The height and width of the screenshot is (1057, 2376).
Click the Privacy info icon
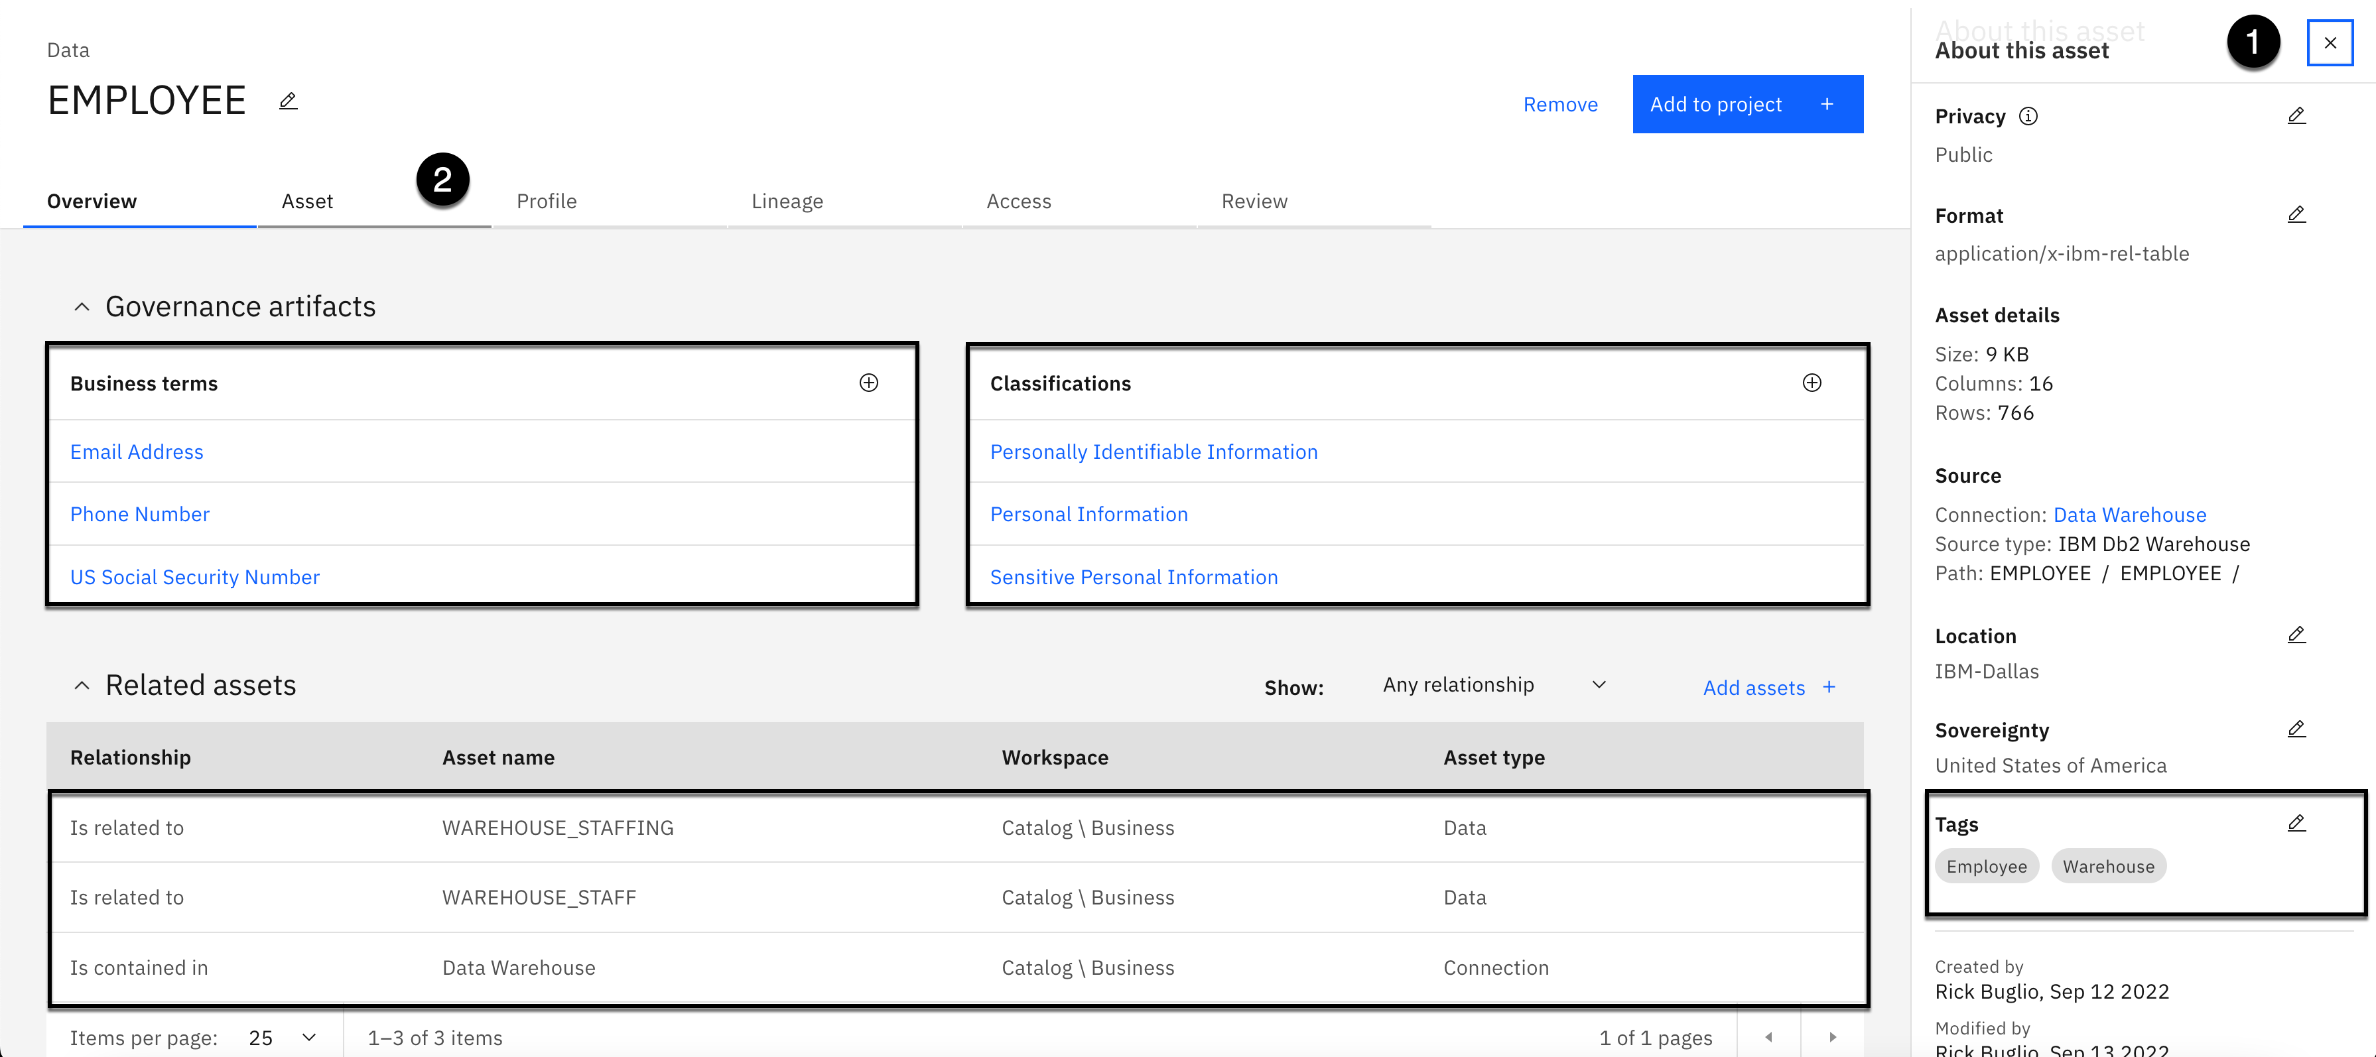(2028, 116)
